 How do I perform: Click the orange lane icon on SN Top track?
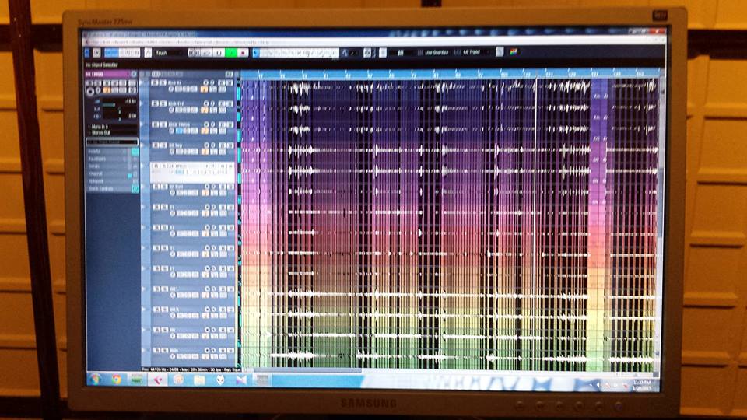pos(205,152)
